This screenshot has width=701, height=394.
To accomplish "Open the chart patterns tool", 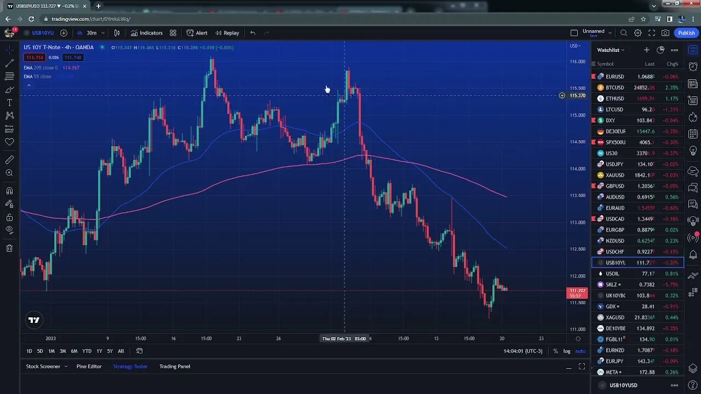I will pos(9,116).
